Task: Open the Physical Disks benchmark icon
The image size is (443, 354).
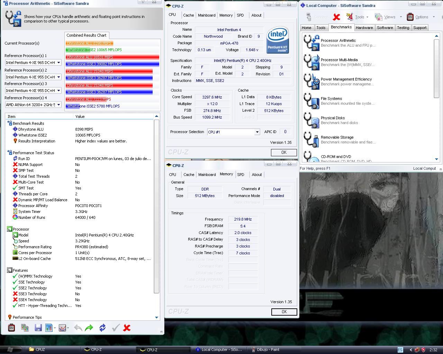Action: pos(311,120)
